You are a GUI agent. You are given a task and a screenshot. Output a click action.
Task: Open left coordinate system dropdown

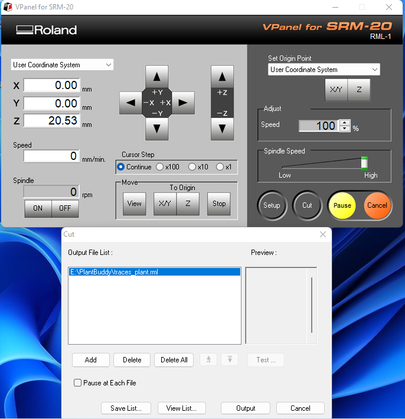62,65
